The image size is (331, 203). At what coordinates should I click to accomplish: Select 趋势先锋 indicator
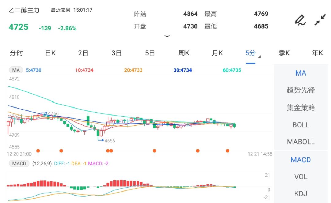tap(301, 90)
